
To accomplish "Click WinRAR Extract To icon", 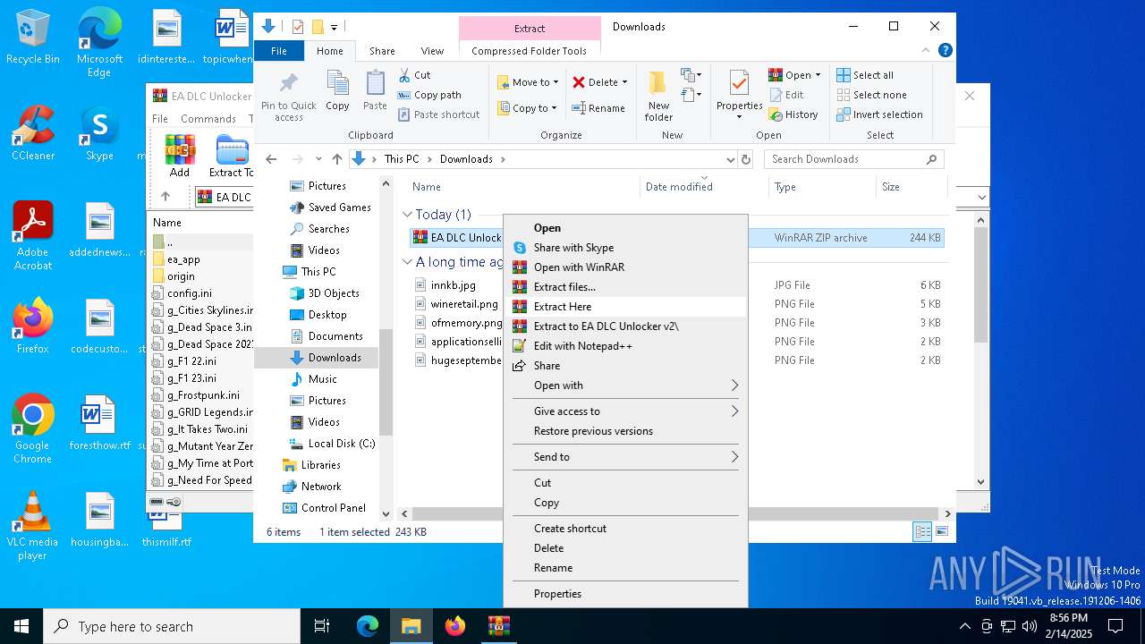I will 232,156.
